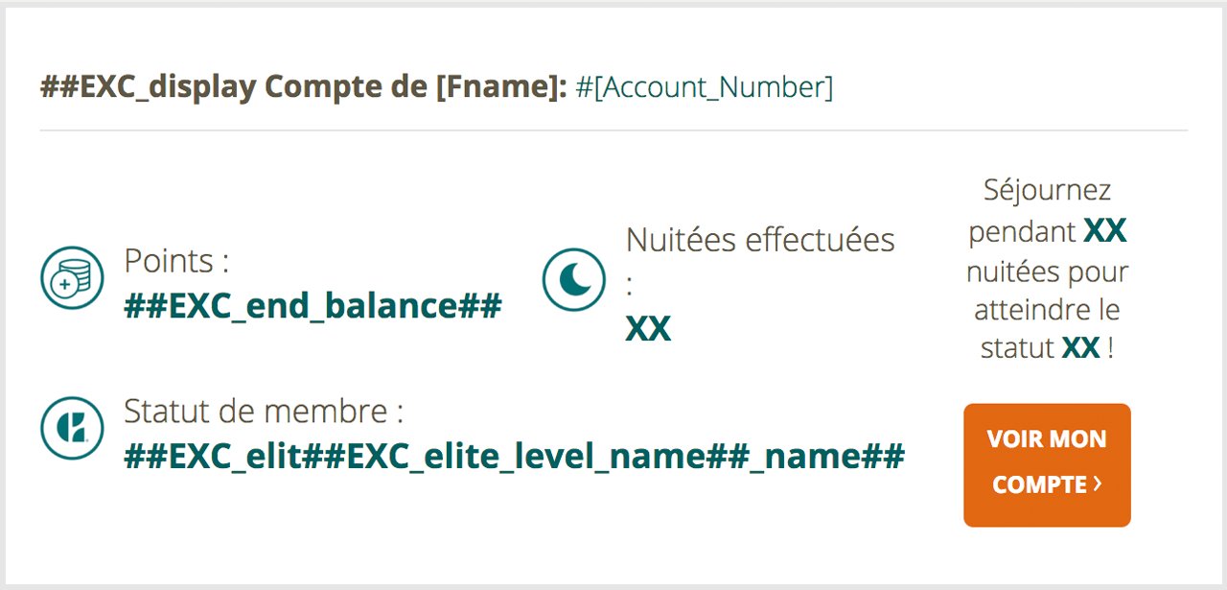Click the Points coin stack icon
The width and height of the screenshot is (1227, 590).
pos(72,278)
